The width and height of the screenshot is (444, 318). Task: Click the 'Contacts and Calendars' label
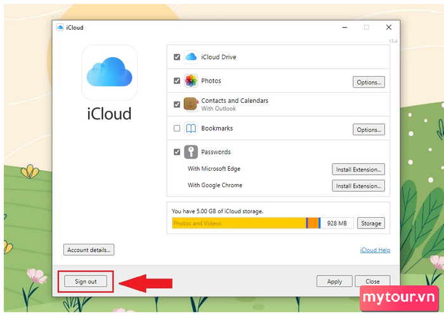coord(235,101)
